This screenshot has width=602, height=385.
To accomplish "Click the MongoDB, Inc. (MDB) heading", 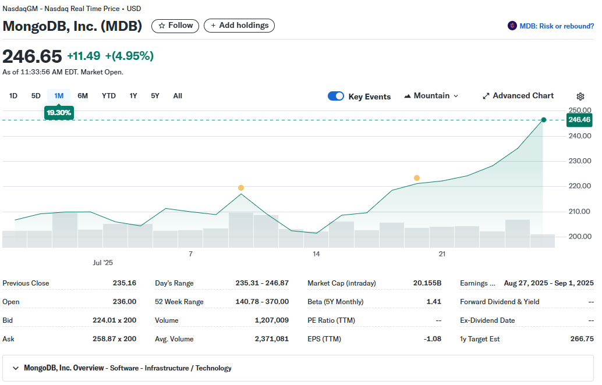I will point(72,26).
